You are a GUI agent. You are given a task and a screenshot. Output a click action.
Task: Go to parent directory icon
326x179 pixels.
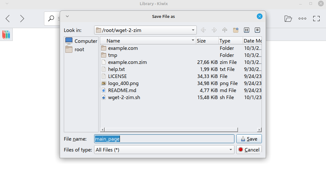[225, 30]
